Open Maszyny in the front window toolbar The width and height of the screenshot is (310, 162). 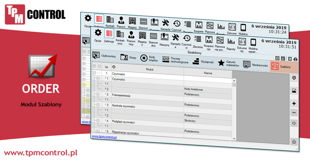click(x=164, y=40)
